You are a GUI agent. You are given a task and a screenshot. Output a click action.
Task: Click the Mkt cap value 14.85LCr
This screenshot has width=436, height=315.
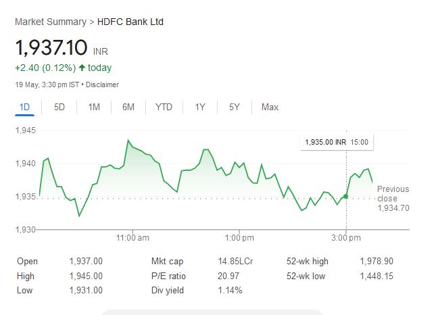pyautogui.click(x=235, y=262)
